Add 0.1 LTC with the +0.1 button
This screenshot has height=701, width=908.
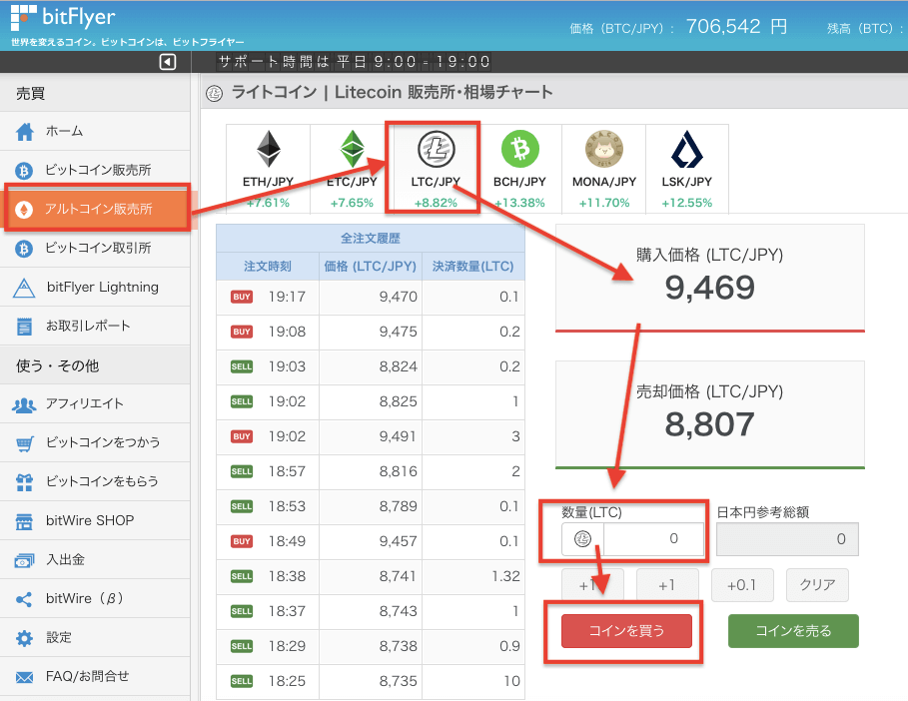point(742,585)
